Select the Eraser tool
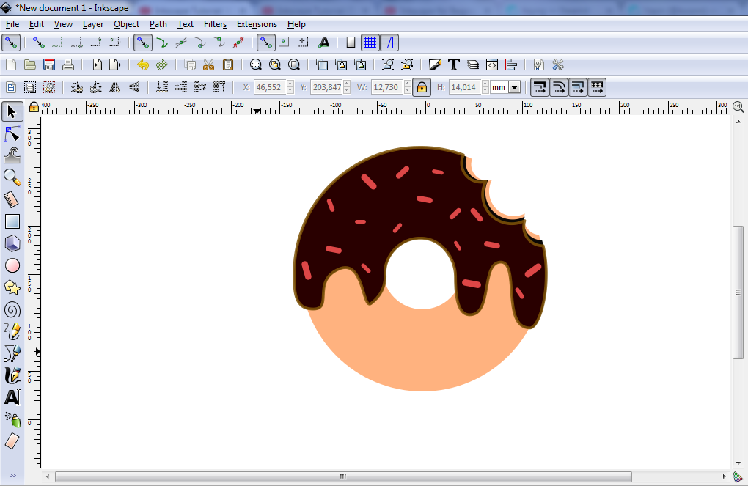The image size is (748, 486). tap(12, 441)
